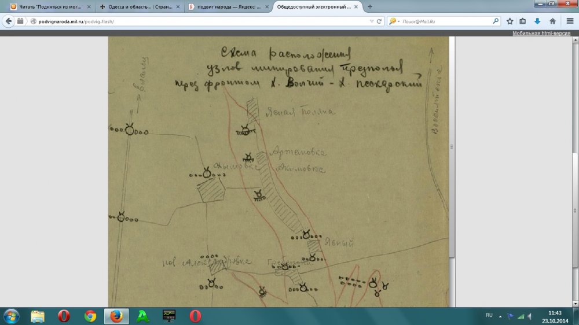Open the URL history dropdown arrow
This screenshot has width=579, height=325.
click(372, 21)
